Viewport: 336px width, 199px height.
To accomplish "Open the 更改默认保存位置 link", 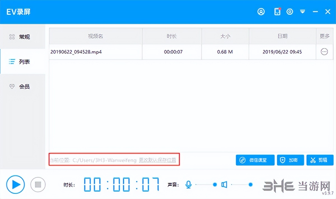I will [x=157, y=160].
